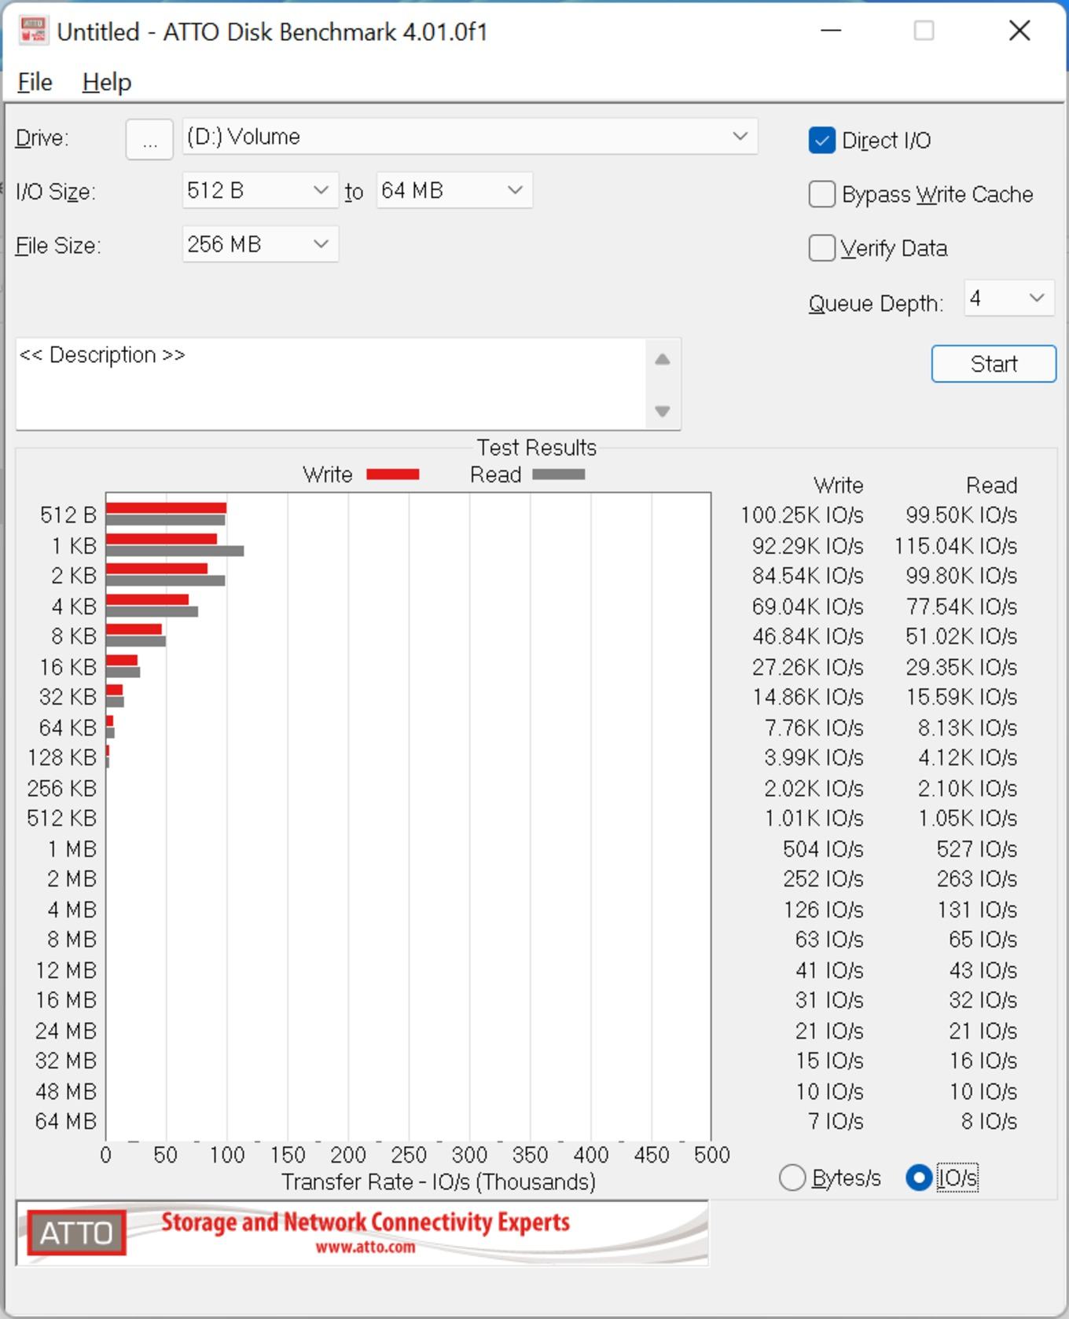Open the I/O Size end 64 MB dropdown

[x=454, y=191]
